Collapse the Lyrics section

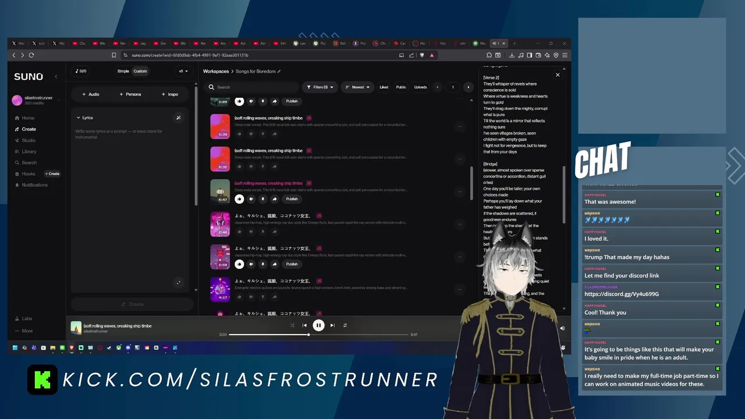click(x=84, y=118)
